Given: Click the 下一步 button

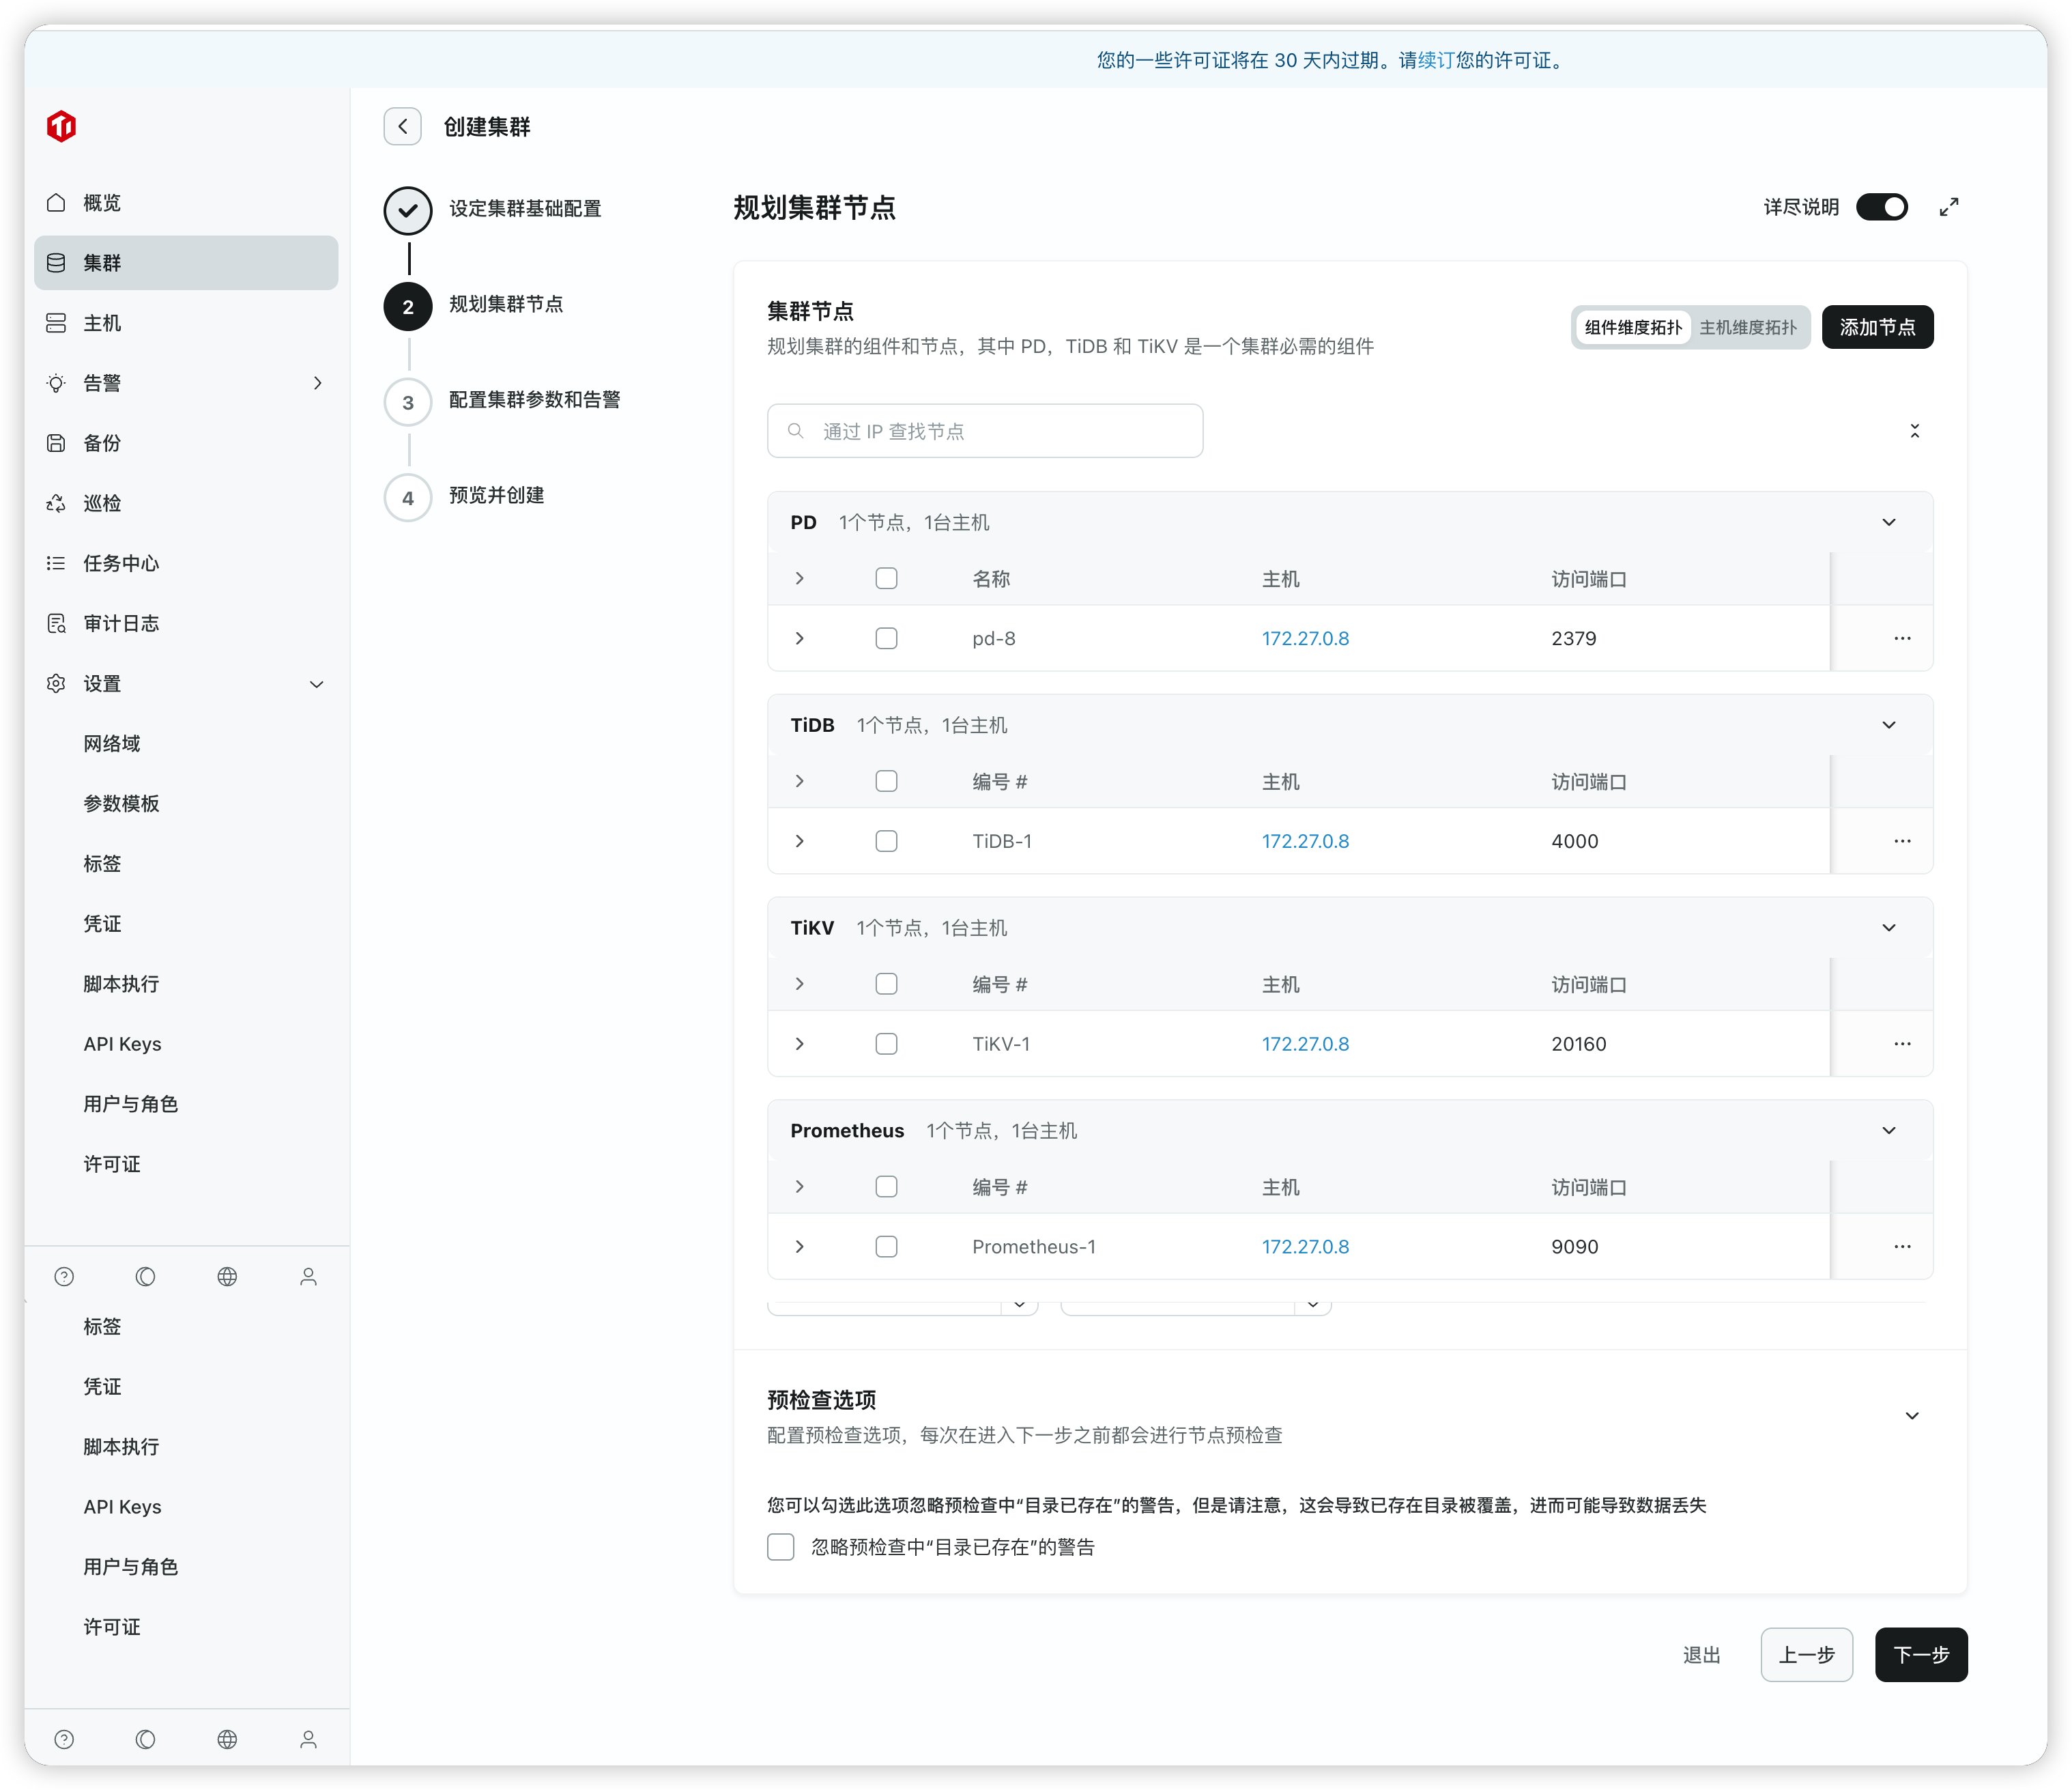Looking at the screenshot, I should [1920, 1655].
